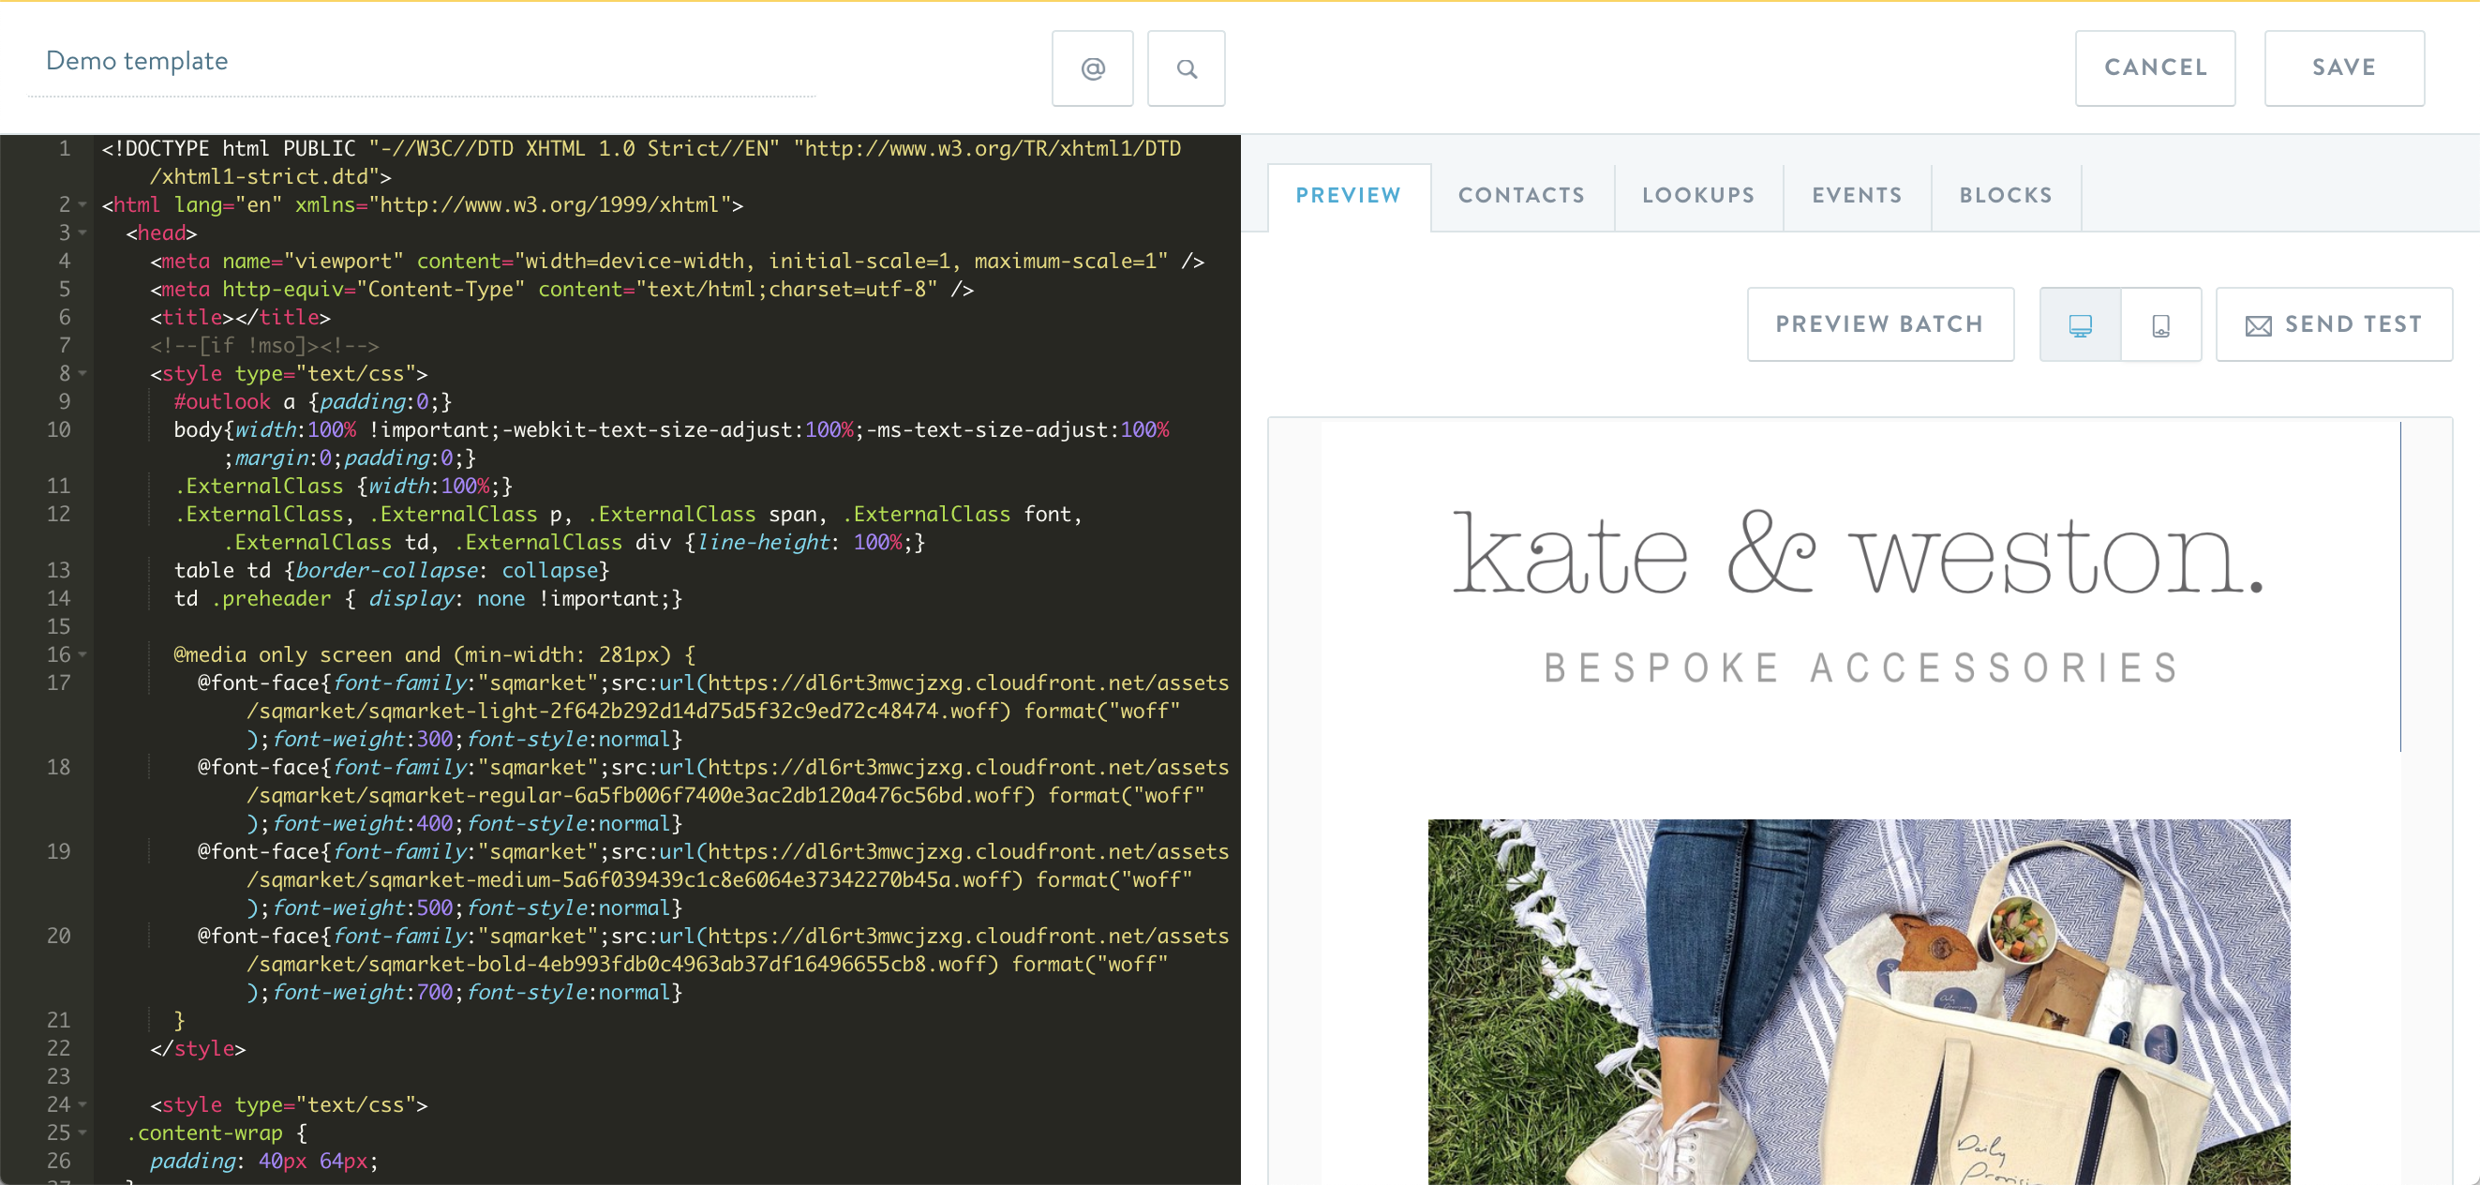Select the Blocks tab
Image resolution: width=2480 pixels, height=1185 pixels.
coord(2006,195)
